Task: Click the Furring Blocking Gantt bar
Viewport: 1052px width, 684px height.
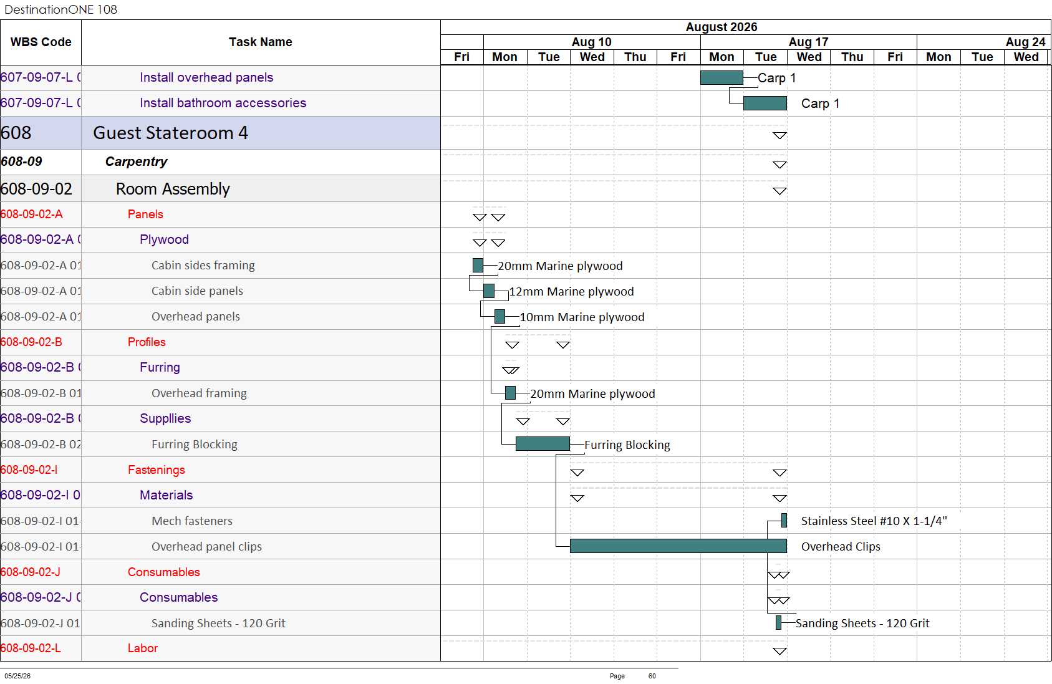Action: tap(543, 443)
